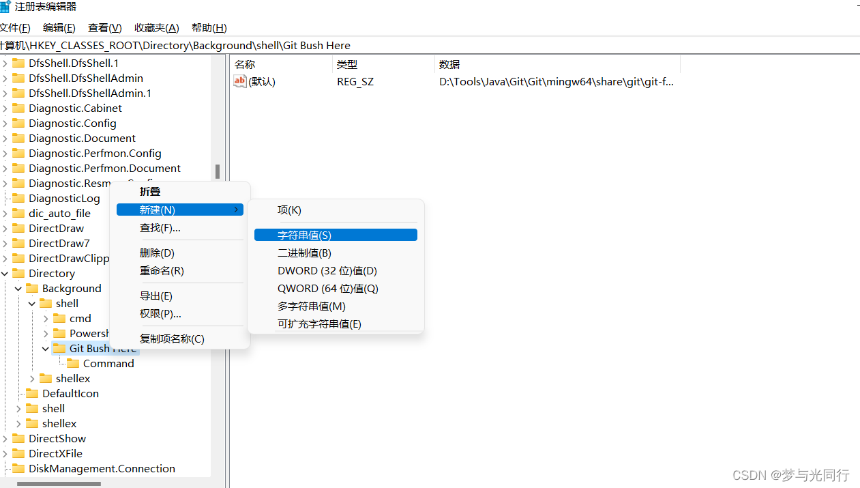Viewport: 860px width, 488px height.
Task: Click the 类型 column header
Action: (x=383, y=64)
